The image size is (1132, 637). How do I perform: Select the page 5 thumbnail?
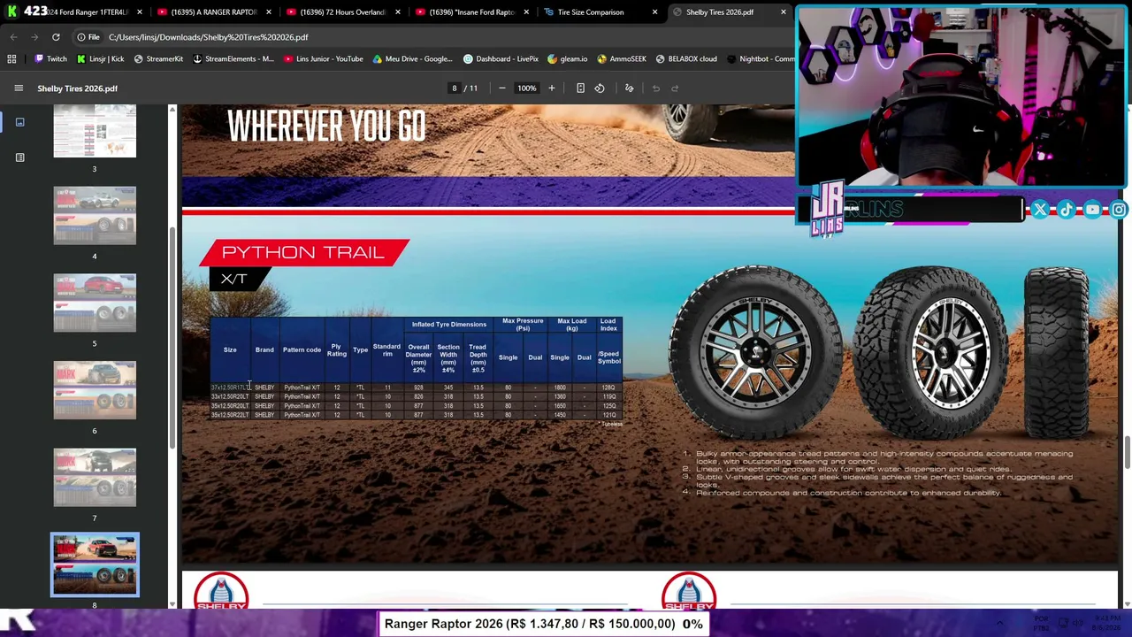(x=95, y=303)
